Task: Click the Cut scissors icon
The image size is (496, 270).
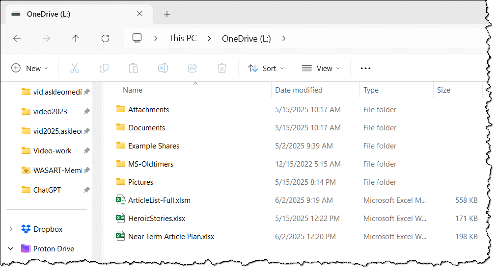Action: [75, 69]
